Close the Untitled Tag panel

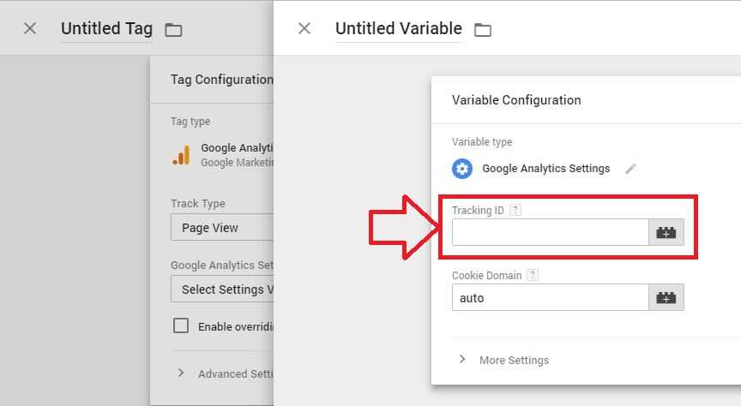pos(30,28)
